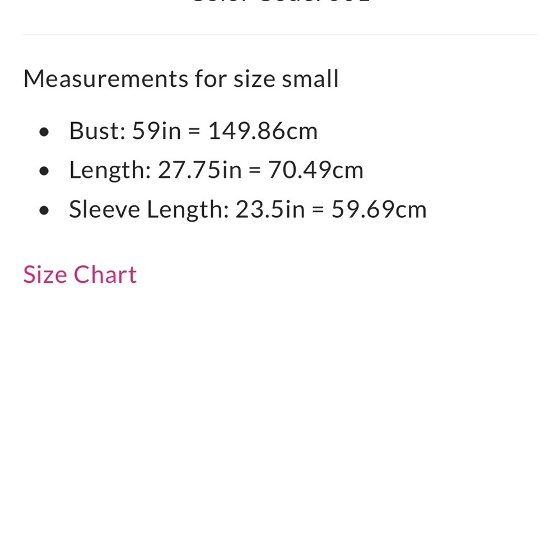The width and height of the screenshot is (560, 560).
Task: Click the '149.86cm' bust conversion
Action: coord(263,131)
